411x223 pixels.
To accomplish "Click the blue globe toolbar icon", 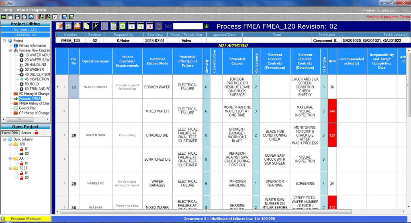I will tap(31, 17).
